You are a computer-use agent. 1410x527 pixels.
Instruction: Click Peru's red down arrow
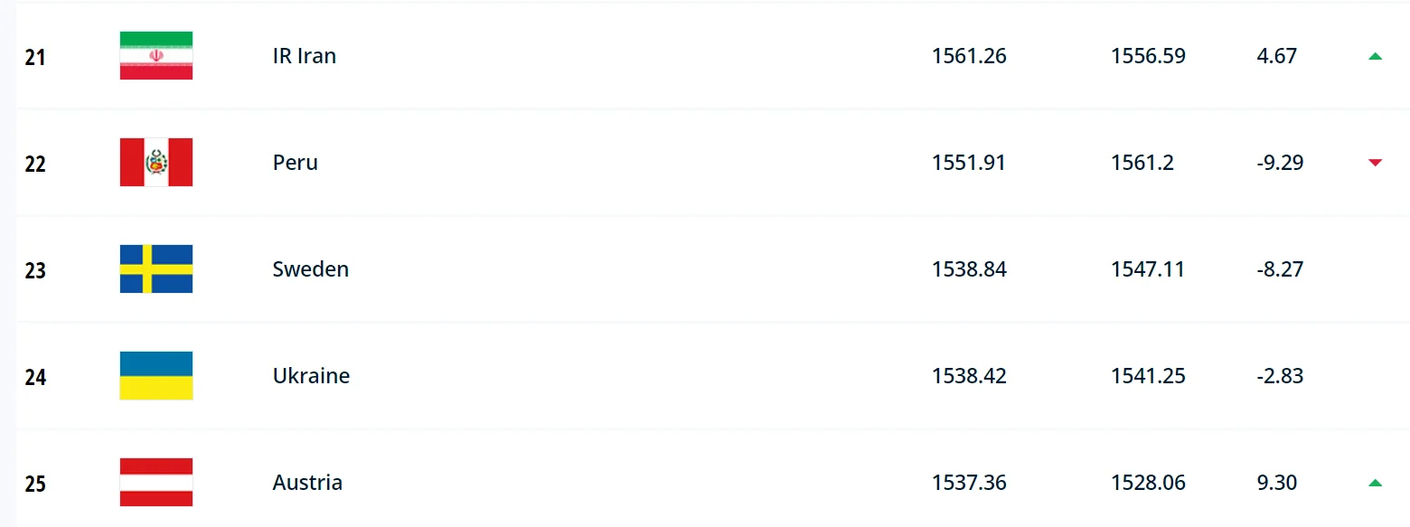point(1375,163)
